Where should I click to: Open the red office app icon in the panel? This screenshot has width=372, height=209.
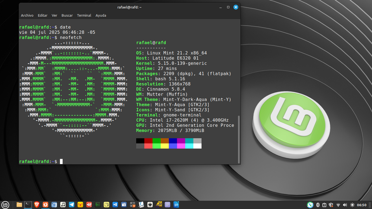(x=89, y=205)
